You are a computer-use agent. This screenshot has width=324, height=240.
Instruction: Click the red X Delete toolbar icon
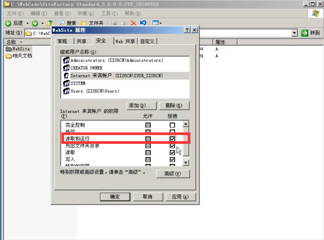pos(133,23)
